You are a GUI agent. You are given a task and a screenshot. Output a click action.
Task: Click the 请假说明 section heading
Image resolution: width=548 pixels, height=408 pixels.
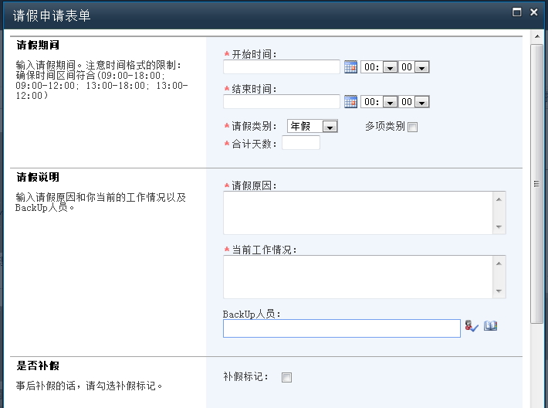click(38, 177)
